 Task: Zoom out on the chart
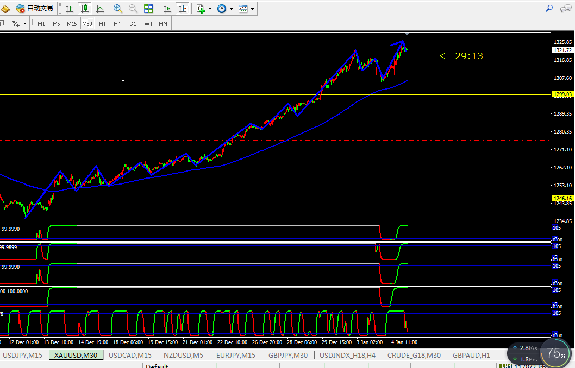tap(133, 9)
